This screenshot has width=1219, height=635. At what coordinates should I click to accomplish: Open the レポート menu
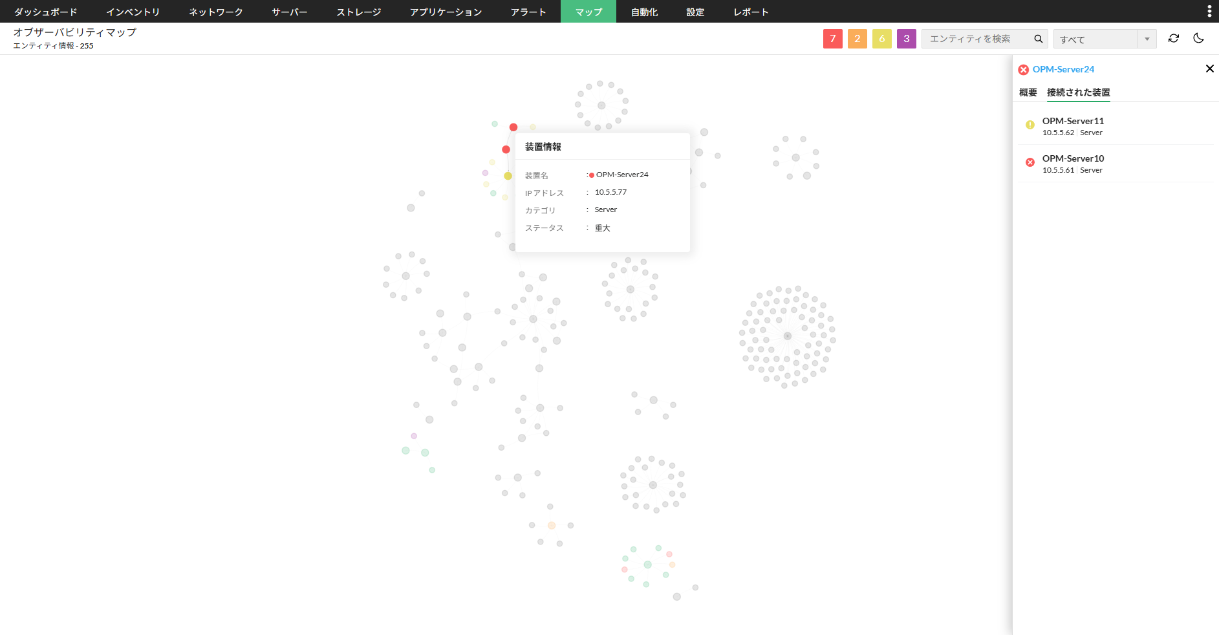tap(751, 12)
